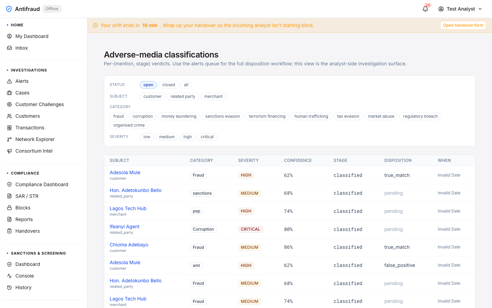This screenshot has width=492, height=308.
Task: Click the CRITICAL severity badge
Action: pos(250,229)
